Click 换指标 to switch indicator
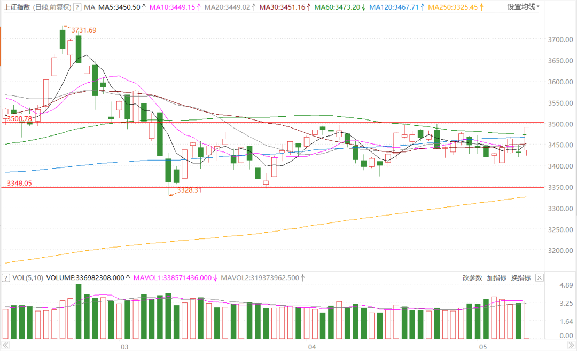This screenshot has width=577, height=351. click(521, 278)
